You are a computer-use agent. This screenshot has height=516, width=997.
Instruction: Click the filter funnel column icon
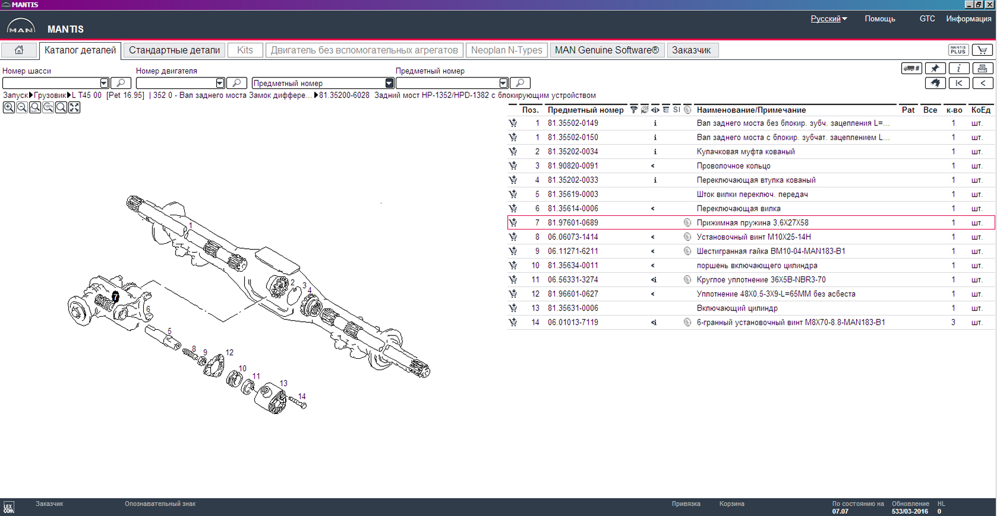coord(633,110)
